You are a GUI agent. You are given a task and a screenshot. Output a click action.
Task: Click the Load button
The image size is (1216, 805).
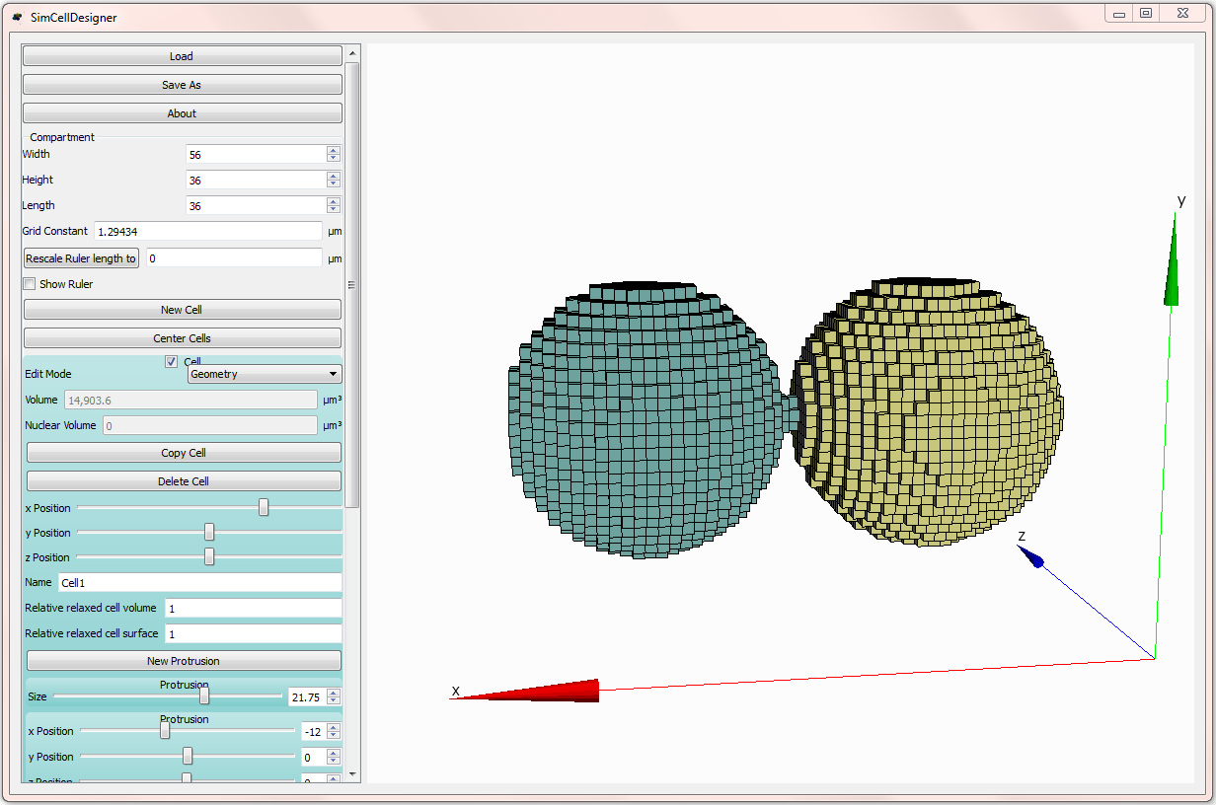click(x=182, y=56)
